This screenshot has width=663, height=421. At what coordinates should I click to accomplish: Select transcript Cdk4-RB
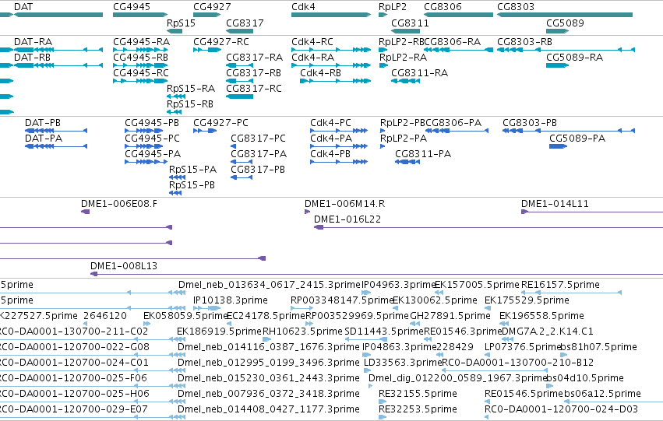[x=335, y=81]
